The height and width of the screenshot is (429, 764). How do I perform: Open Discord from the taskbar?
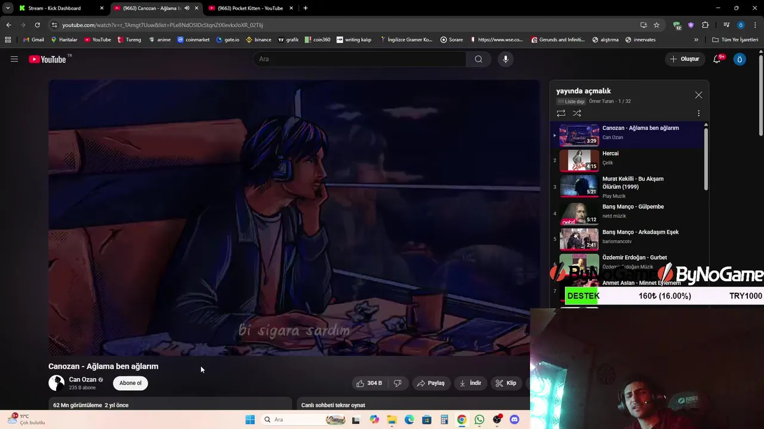pyautogui.click(x=515, y=419)
